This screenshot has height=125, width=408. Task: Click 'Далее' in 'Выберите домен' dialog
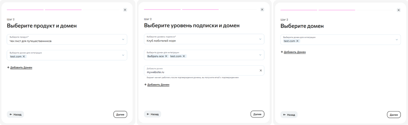(394, 115)
